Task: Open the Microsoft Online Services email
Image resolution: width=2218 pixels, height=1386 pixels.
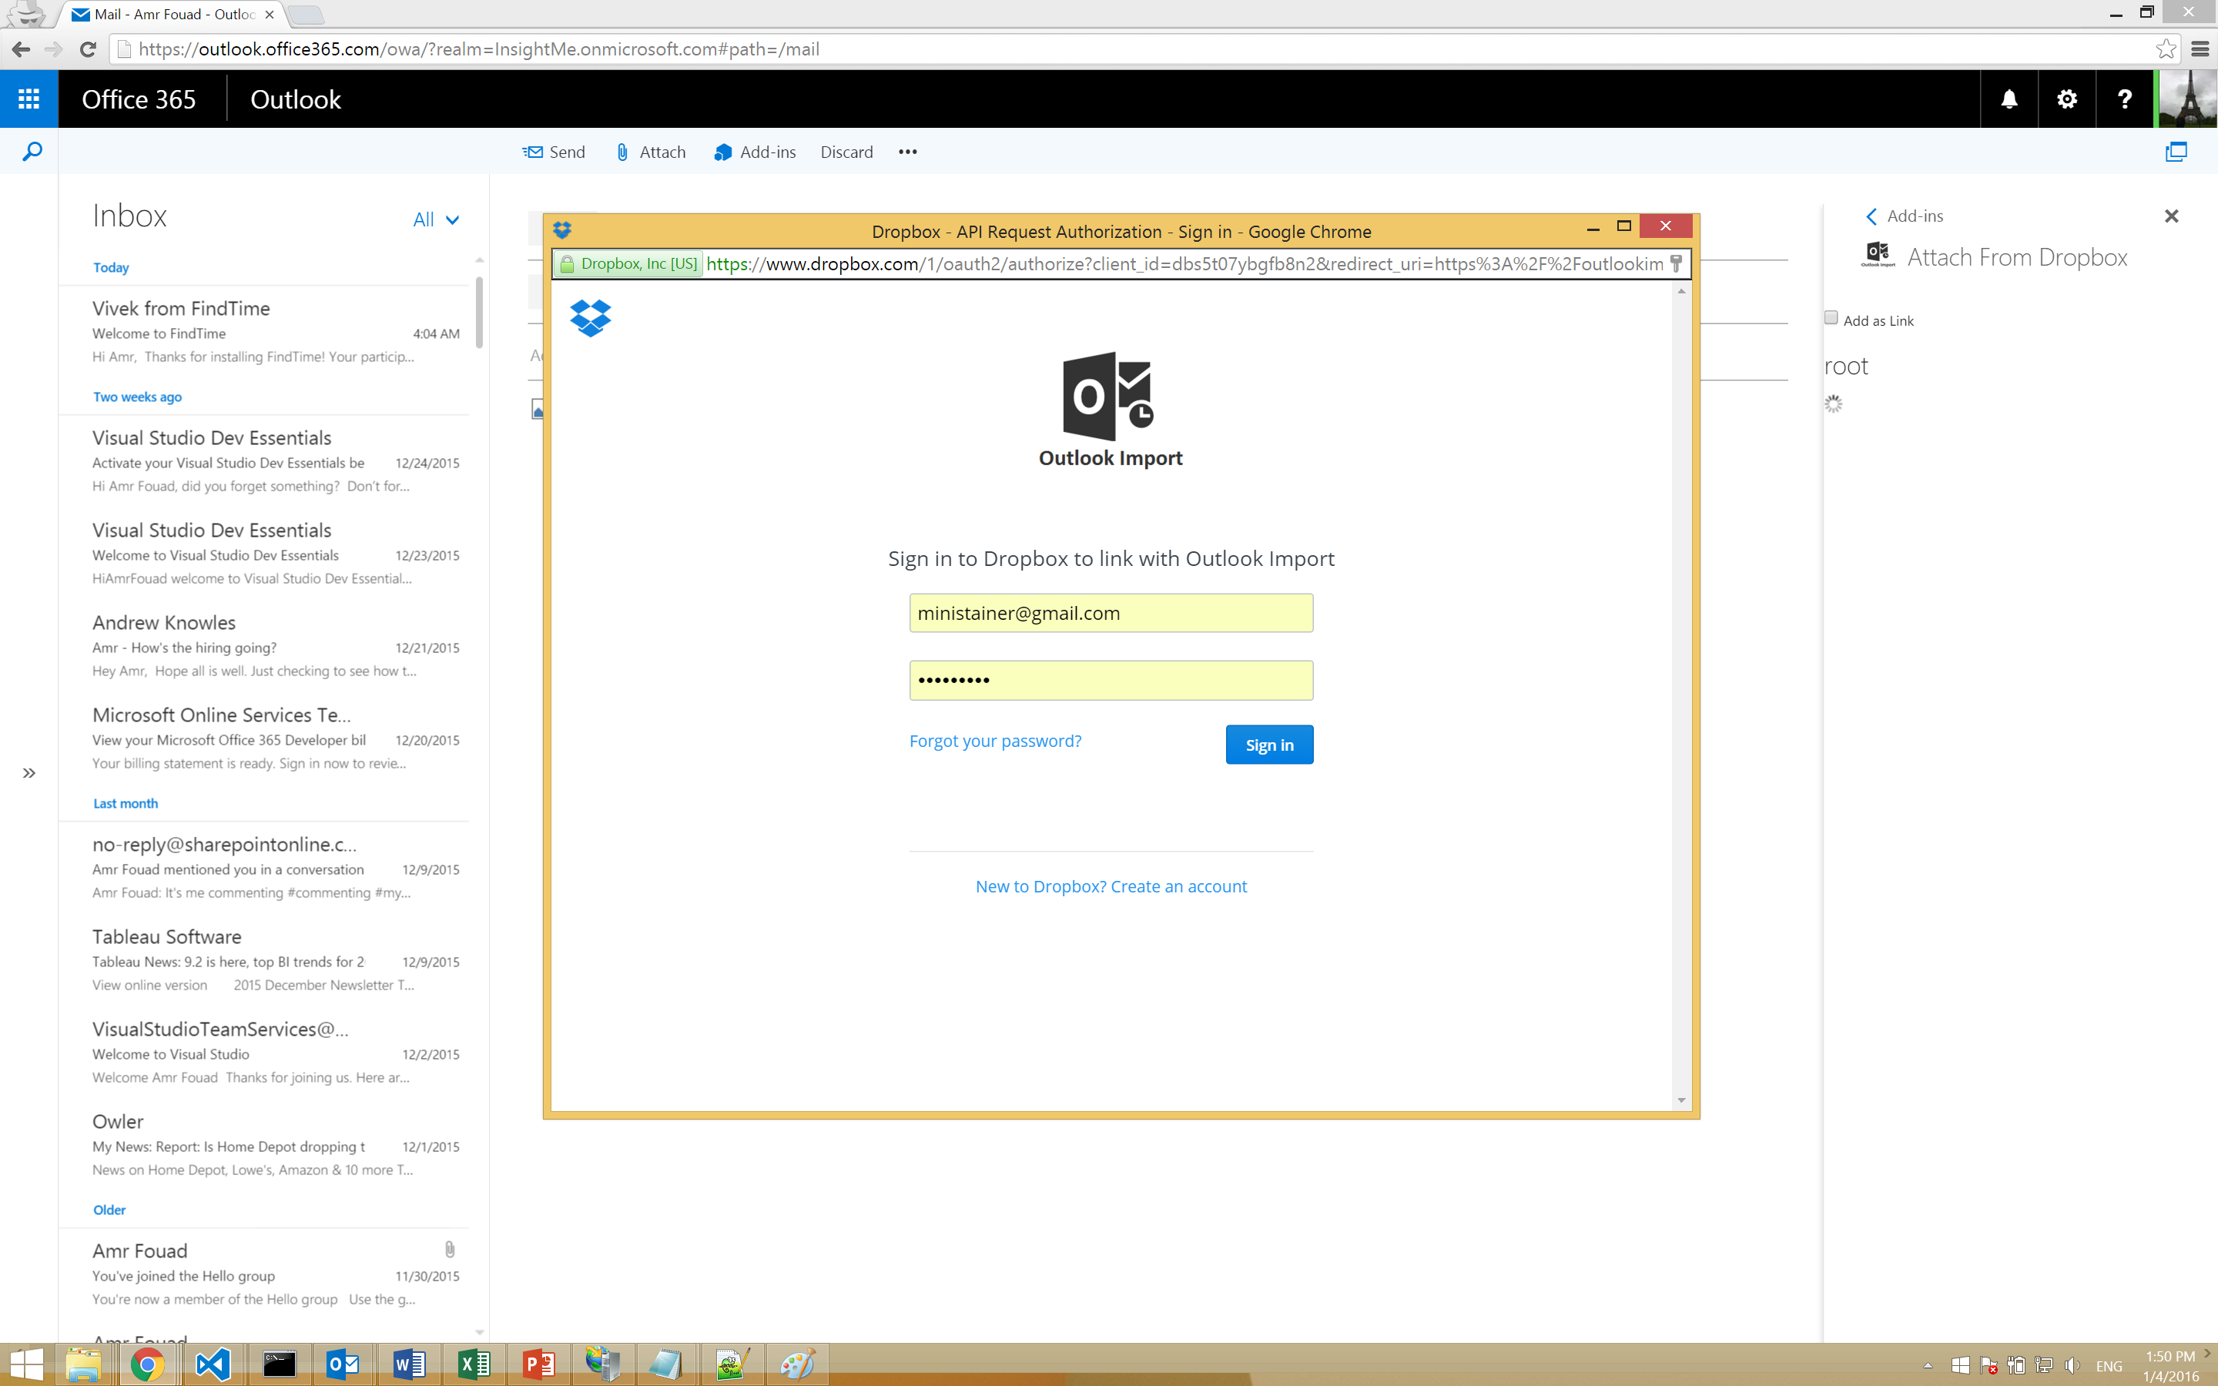Action: 265,739
